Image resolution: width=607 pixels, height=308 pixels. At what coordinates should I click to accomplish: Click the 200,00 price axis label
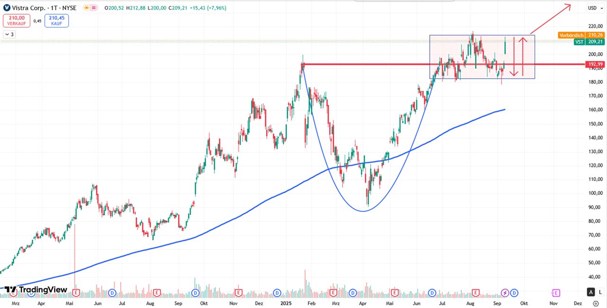595,54
